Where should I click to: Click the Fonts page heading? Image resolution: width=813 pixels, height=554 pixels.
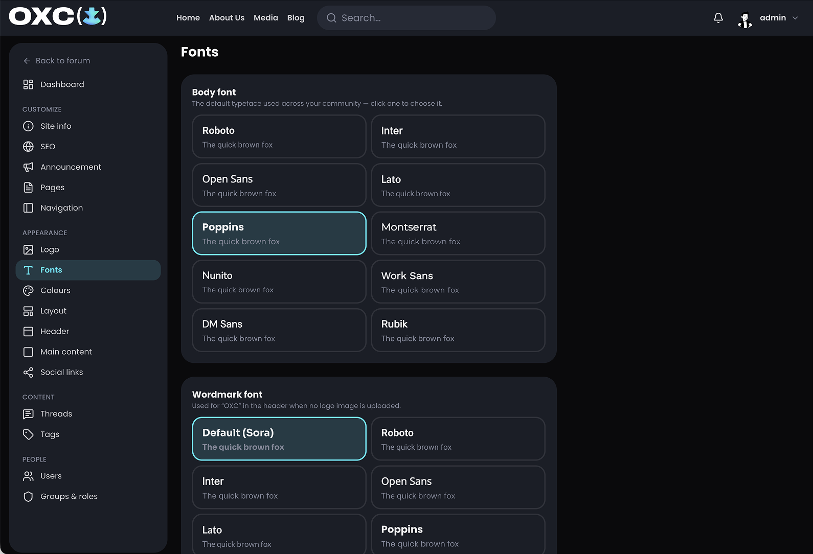coord(199,52)
